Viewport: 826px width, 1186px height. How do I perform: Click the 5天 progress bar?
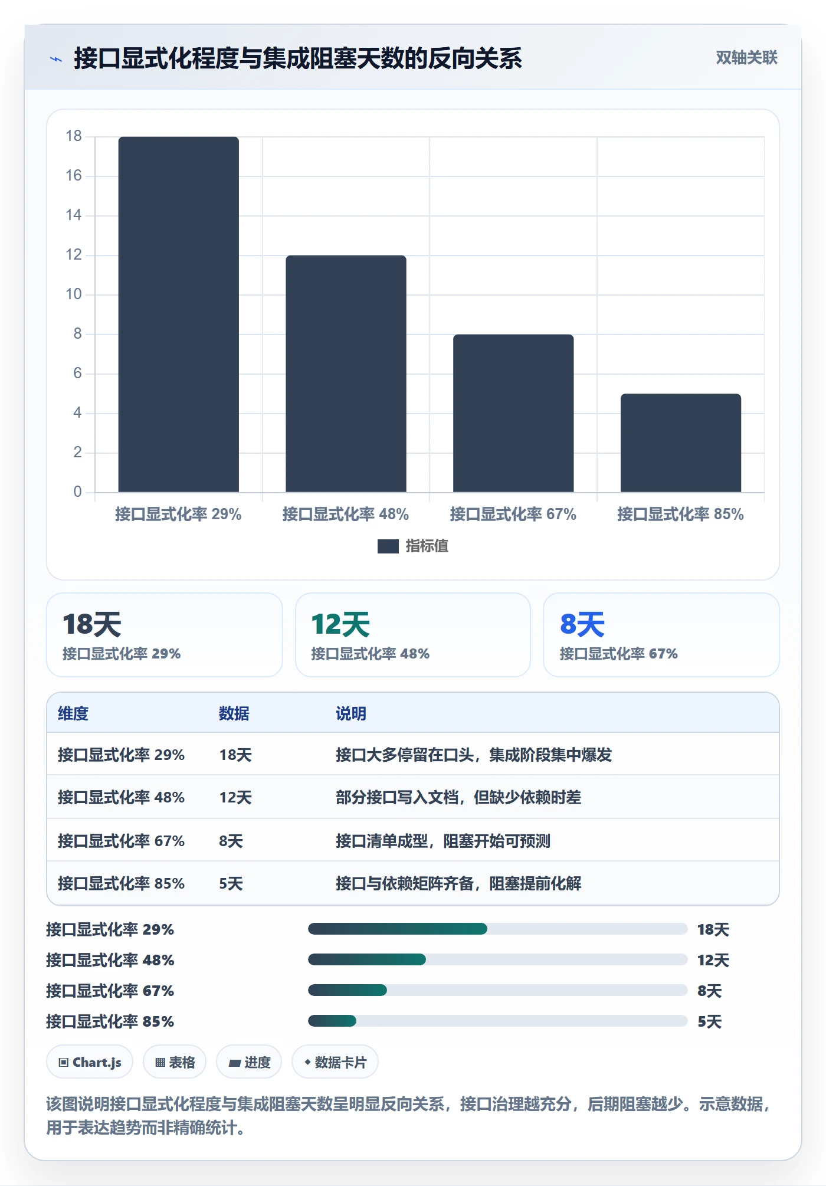[x=497, y=1021]
